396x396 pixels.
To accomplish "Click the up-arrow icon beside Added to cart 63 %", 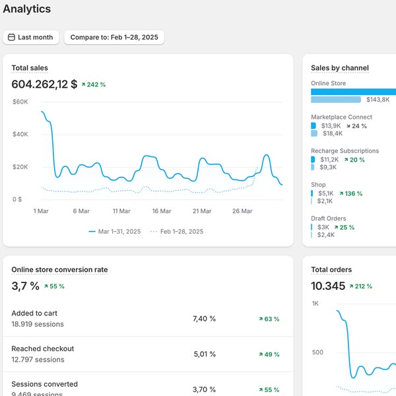I will pos(261,319).
